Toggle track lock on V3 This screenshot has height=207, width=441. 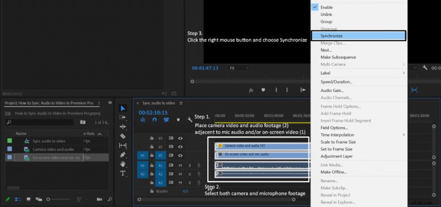click(152, 138)
